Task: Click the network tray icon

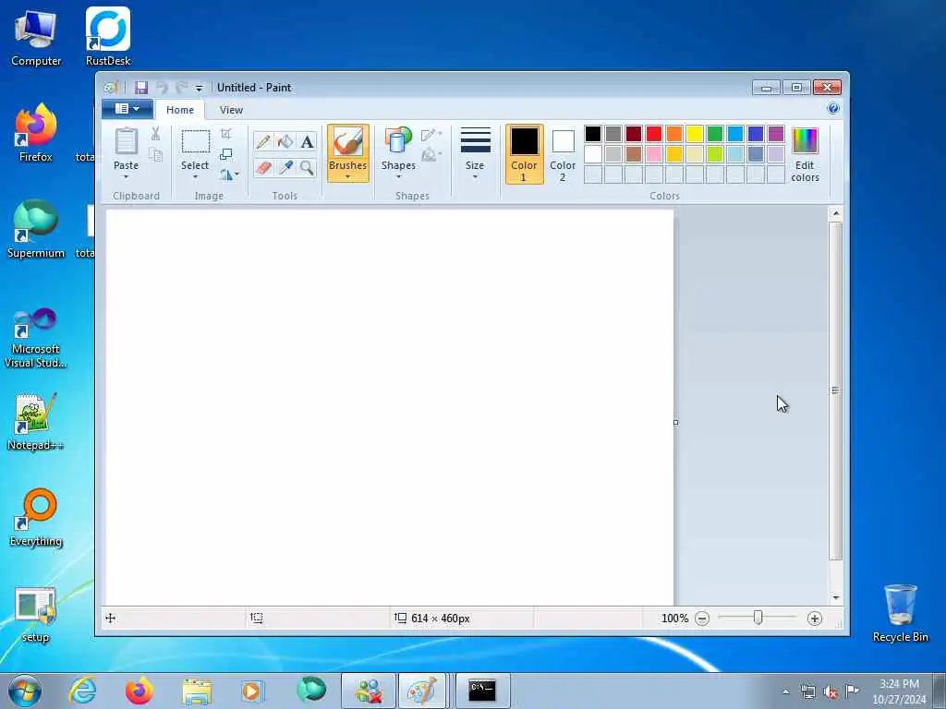Action: coord(807,692)
